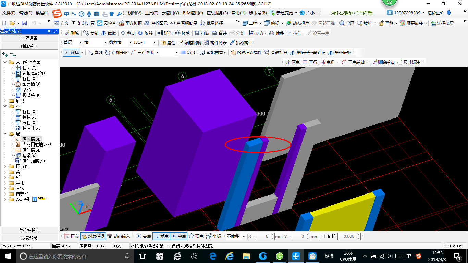This screenshot has width=468, height=263.
Task: Open 查找图元 find element tool
Action: click(156, 23)
